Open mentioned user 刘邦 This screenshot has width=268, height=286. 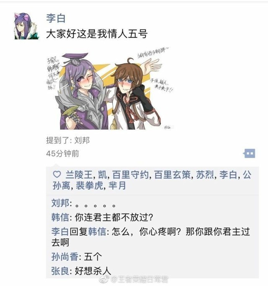[x=82, y=140]
